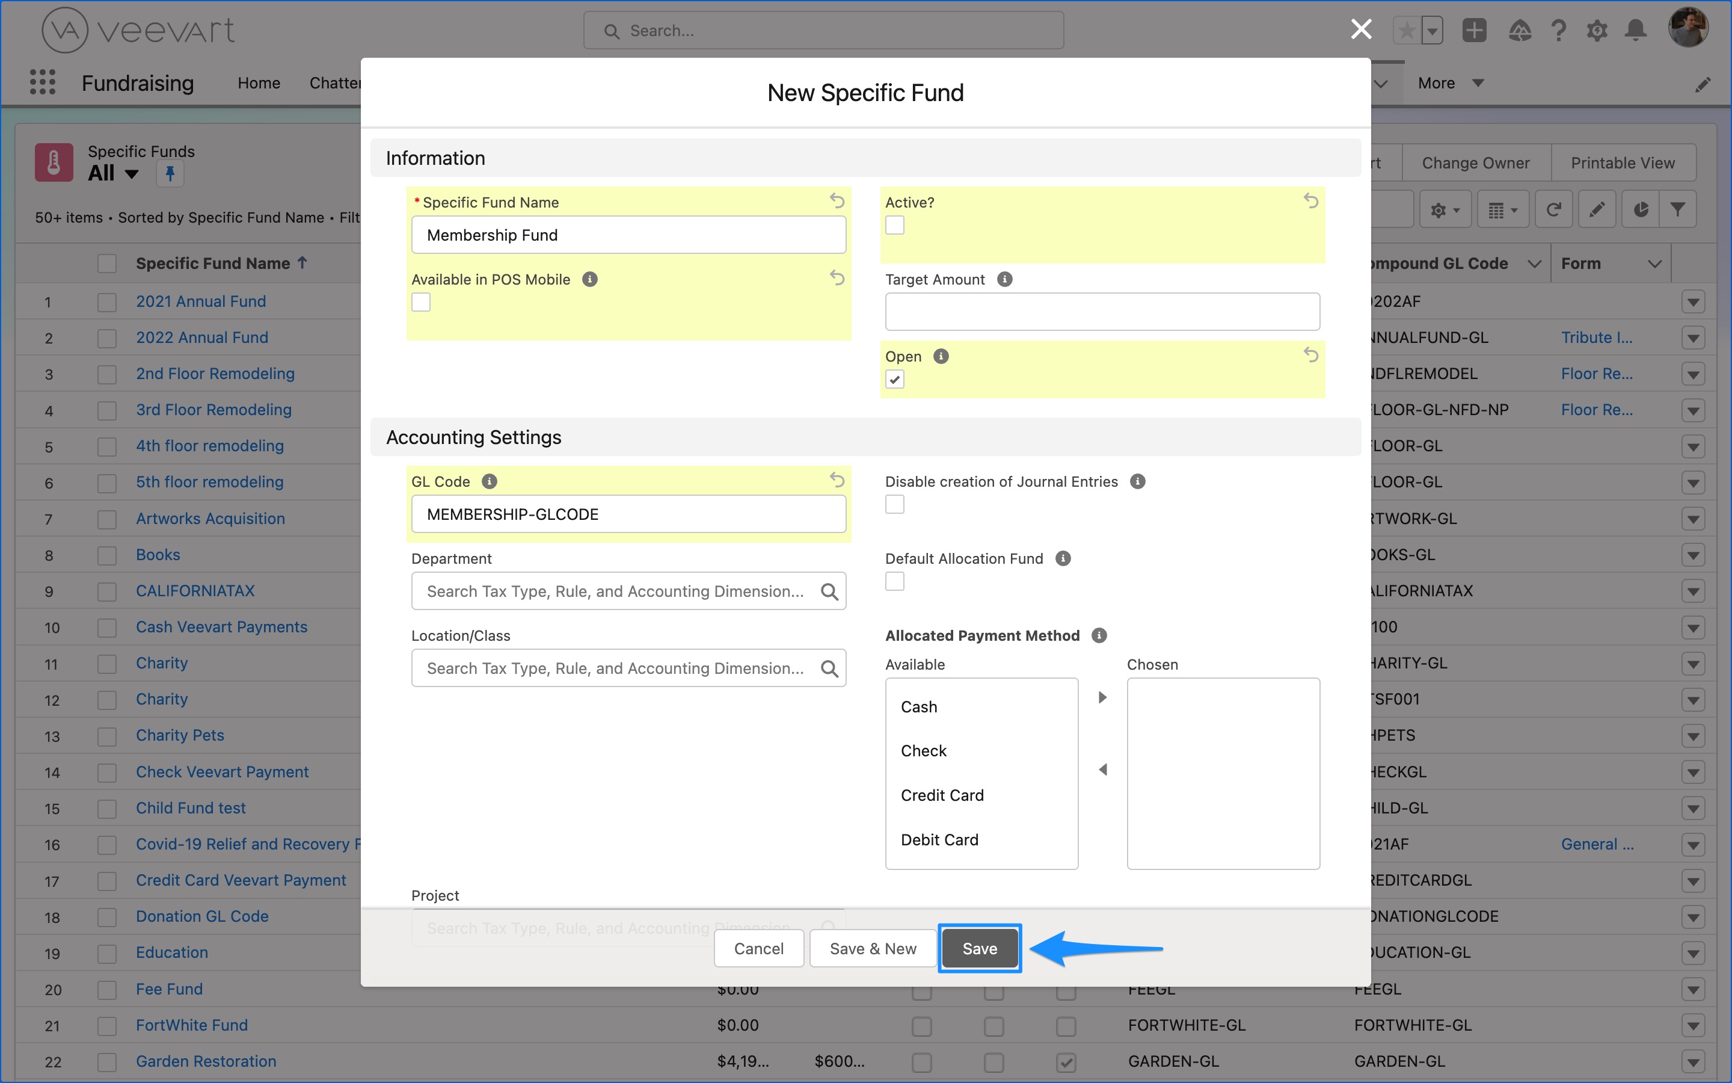Open the App Launcher waffle icon
The width and height of the screenshot is (1732, 1083).
pos(43,82)
